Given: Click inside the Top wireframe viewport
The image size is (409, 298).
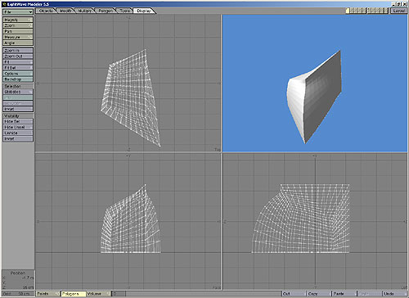Looking at the screenshot, I should tap(128, 83).
